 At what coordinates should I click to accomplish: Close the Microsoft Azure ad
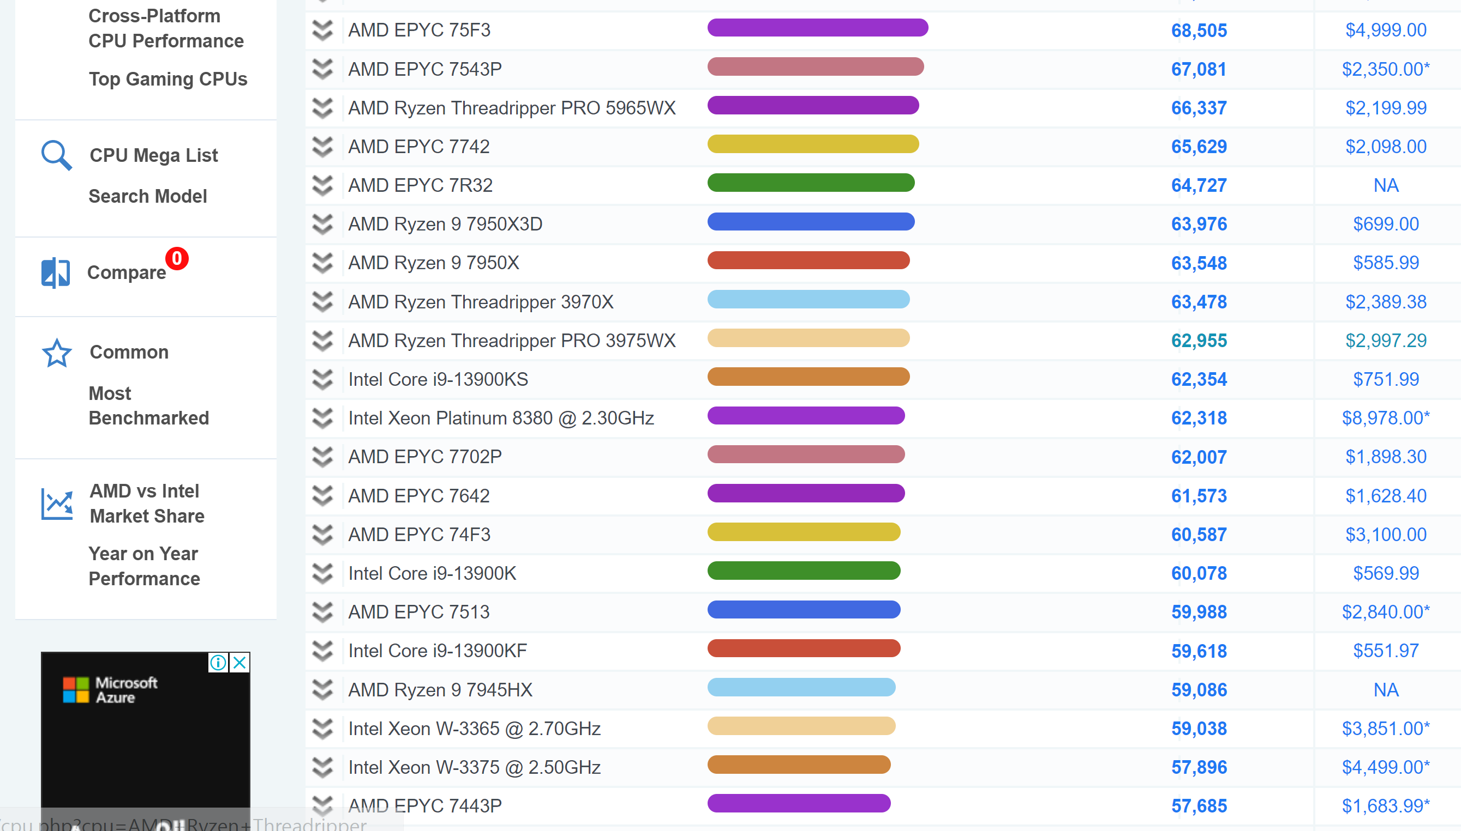pos(240,663)
